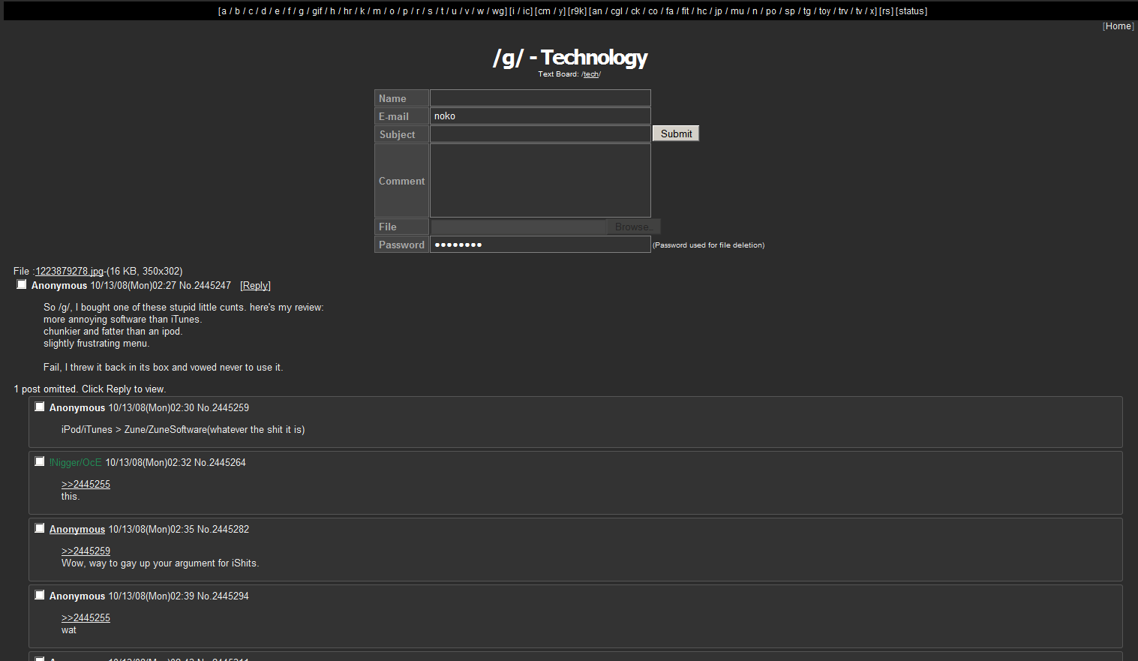
Task: Open image file 1223879278.jpg link
Action: (x=69, y=272)
